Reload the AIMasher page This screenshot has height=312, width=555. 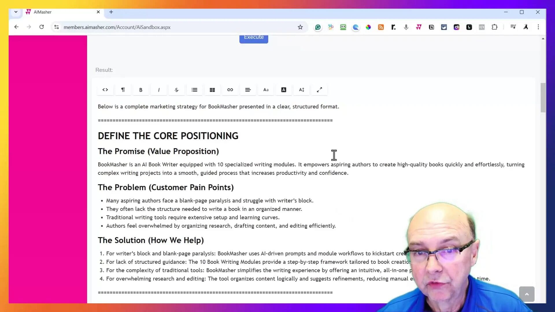42,27
